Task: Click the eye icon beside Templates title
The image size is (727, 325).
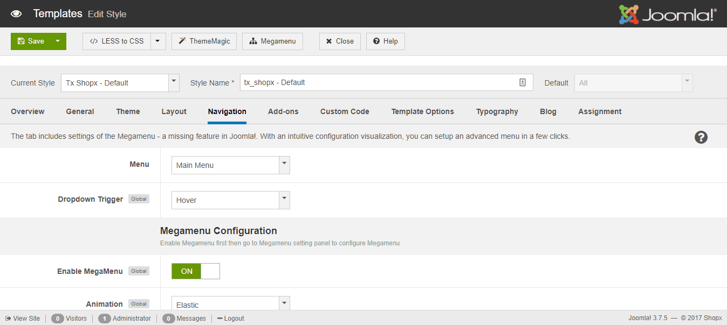Action: pos(16,14)
